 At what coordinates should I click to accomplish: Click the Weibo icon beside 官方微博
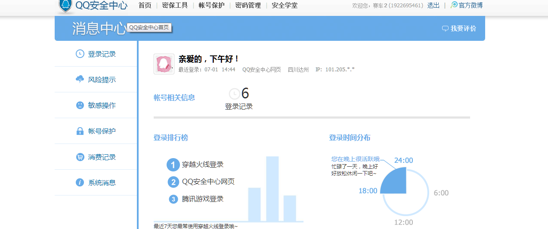click(454, 5)
